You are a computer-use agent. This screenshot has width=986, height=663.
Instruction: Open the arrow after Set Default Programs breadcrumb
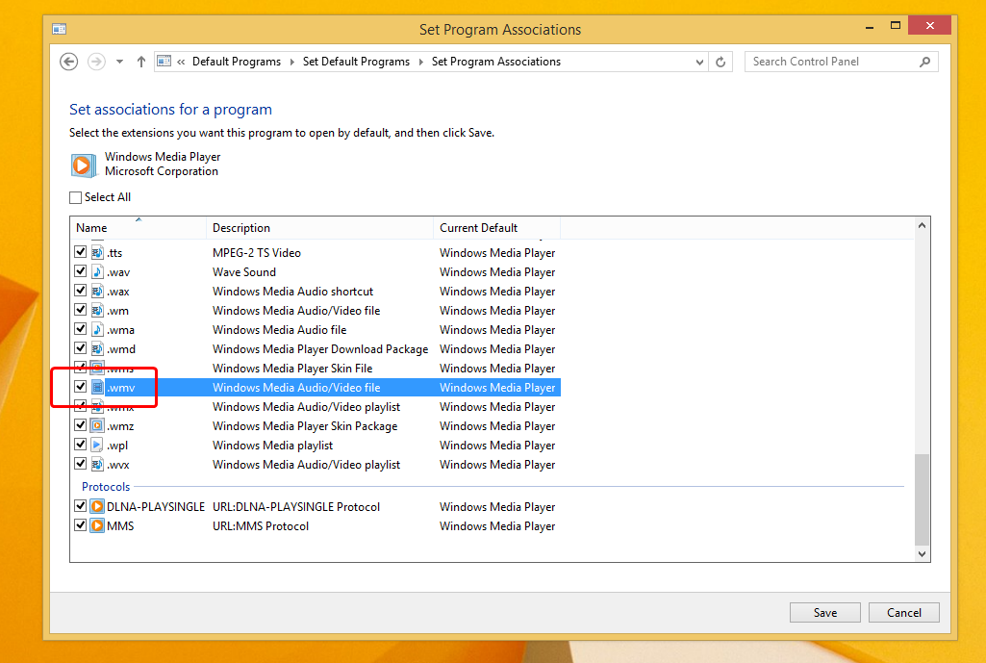(x=420, y=62)
